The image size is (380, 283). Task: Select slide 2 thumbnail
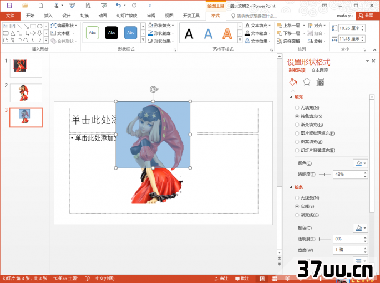click(x=26, y=93)
